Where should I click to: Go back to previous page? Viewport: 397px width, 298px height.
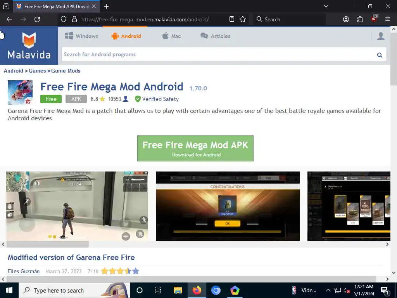pyautogui.click(x=9, y=19)
